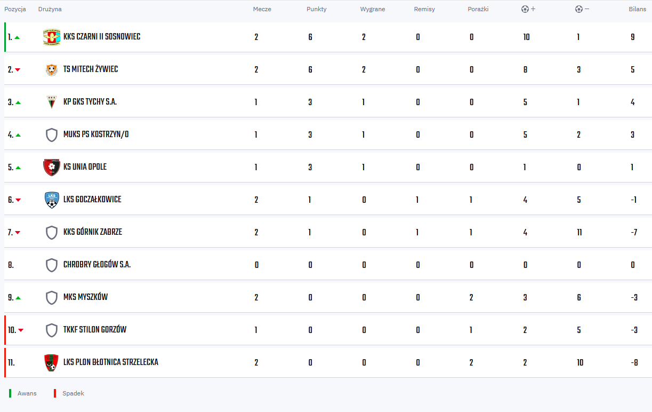Click KKS Czarni II Sosnowiec team crest
652x412 pixels.
coord(52,37)
